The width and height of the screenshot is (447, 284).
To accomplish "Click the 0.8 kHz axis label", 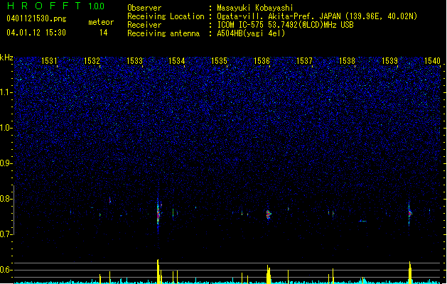I will tap(6, 199).
